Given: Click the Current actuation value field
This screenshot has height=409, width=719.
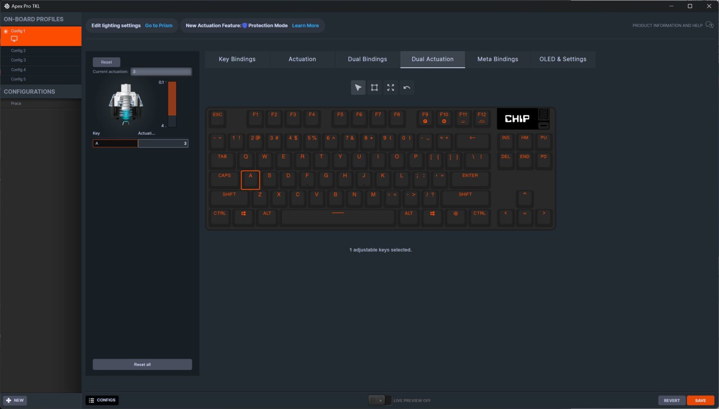Looking at the screenshot, I should 161,72.
